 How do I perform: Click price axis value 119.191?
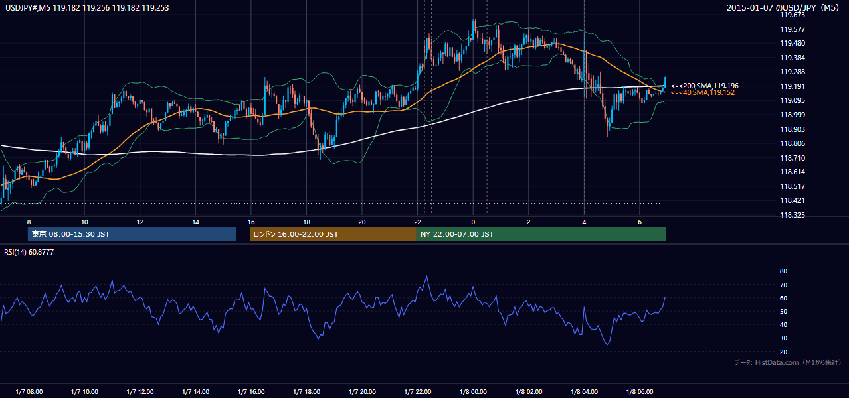point(792,86)
